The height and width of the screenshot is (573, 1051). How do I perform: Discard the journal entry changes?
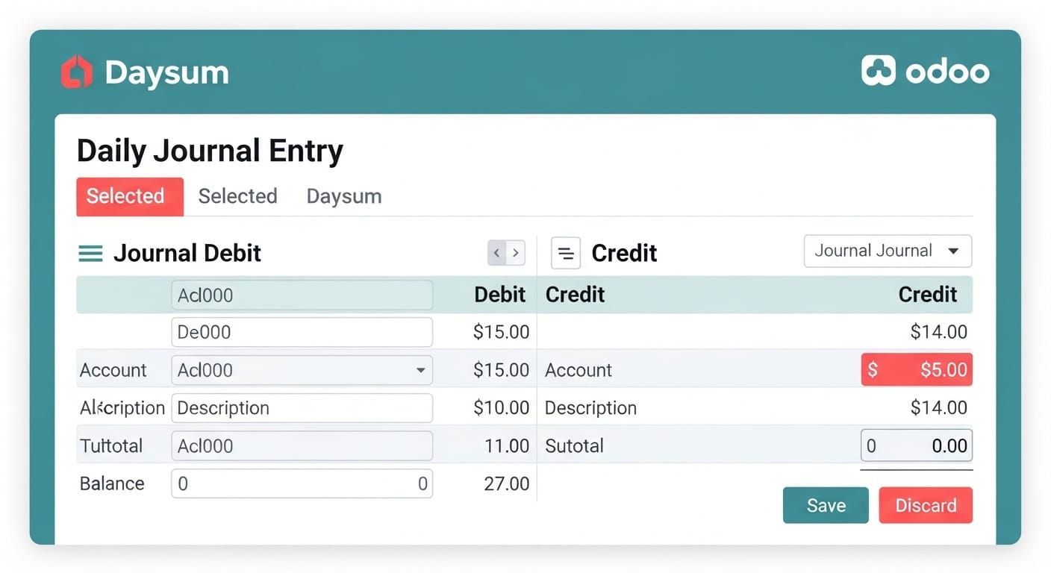click(926, 505)
